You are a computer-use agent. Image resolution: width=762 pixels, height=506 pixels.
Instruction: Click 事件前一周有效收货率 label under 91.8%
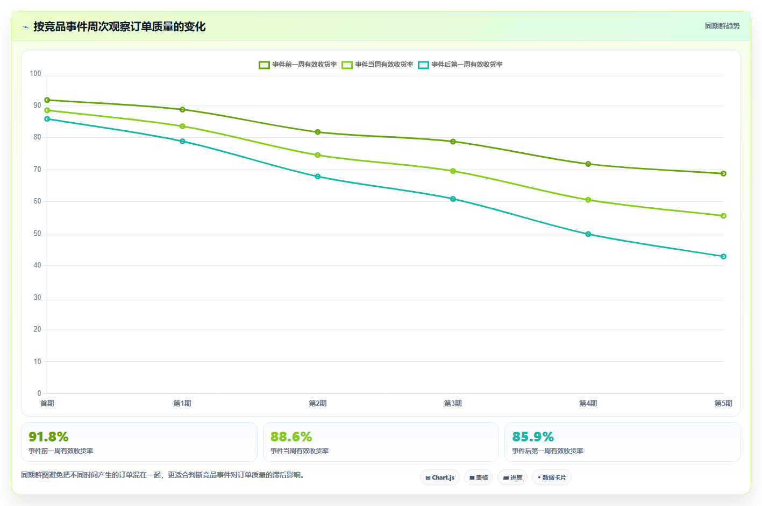(x=61, y=451)
